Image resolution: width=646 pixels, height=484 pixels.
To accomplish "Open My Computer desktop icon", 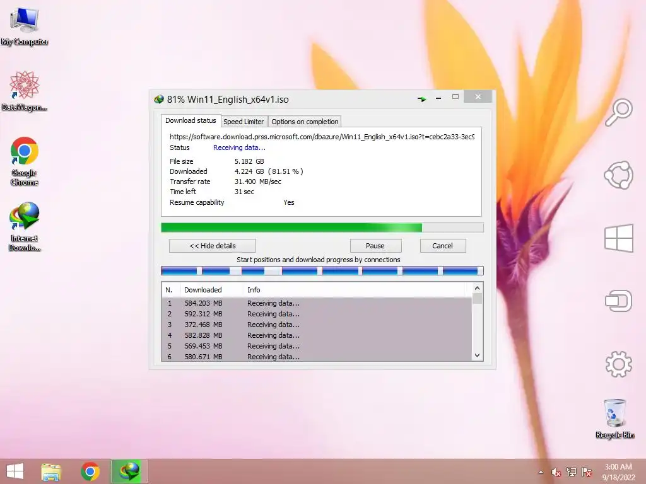I will pyautogui.click(x=25, y=25).
